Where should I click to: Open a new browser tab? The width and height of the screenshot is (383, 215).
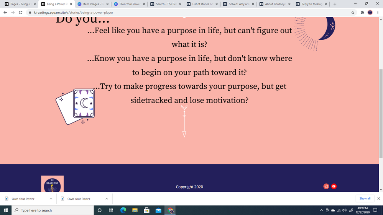(335, 4)
